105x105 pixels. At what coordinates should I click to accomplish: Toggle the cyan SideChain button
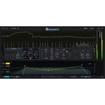pyautogui.click(x=7, y=77)
